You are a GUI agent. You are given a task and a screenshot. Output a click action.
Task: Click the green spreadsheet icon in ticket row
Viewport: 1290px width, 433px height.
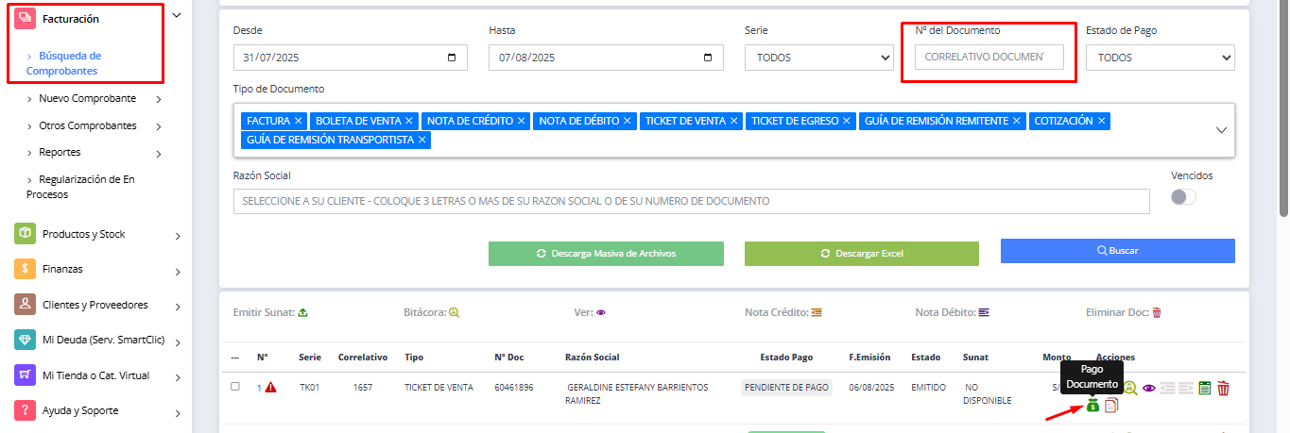pos(1204,388)
